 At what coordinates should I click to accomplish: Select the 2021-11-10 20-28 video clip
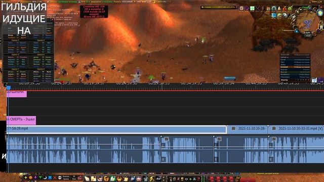[x=248, y=129]
